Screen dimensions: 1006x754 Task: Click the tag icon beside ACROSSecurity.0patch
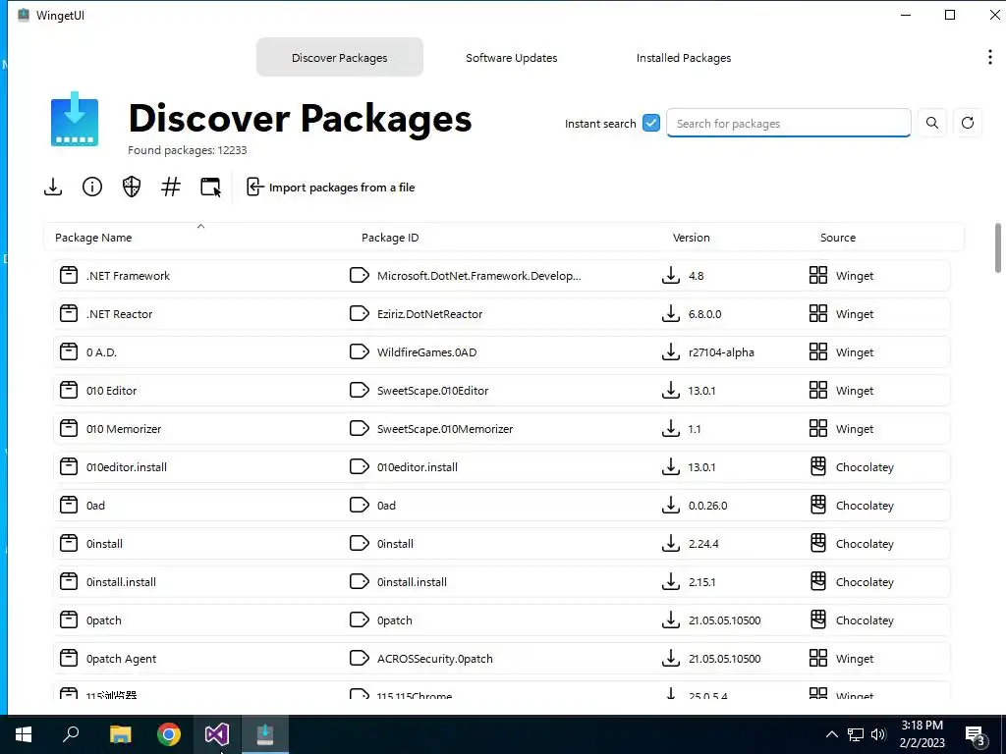[x=360, y=658]
